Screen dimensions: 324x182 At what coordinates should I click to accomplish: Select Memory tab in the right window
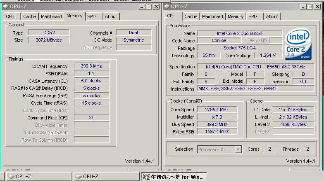(235, 16)
